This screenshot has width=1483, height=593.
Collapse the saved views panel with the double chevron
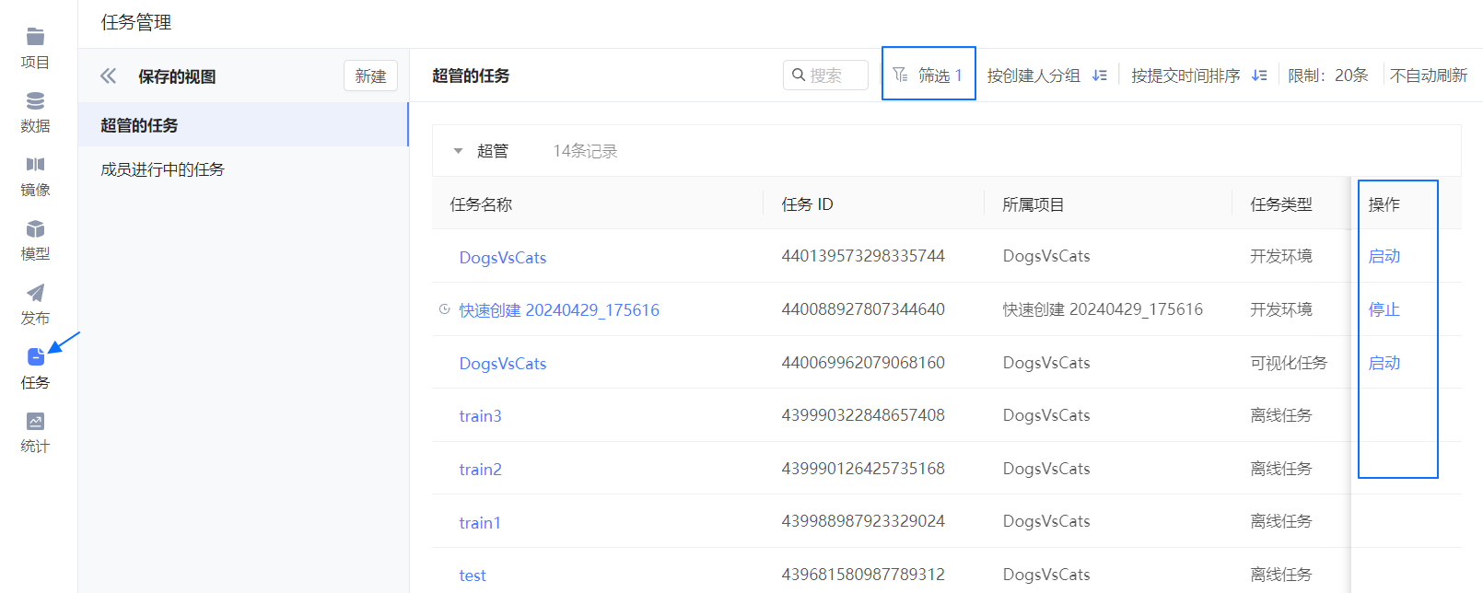coord(109,76)
